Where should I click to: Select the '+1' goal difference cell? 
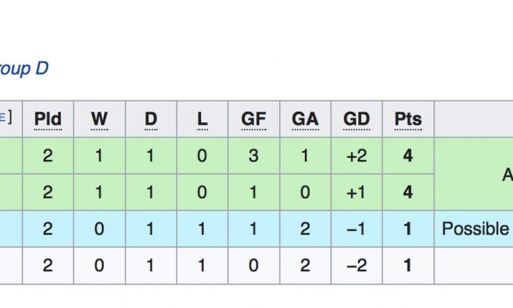point(357,192)
